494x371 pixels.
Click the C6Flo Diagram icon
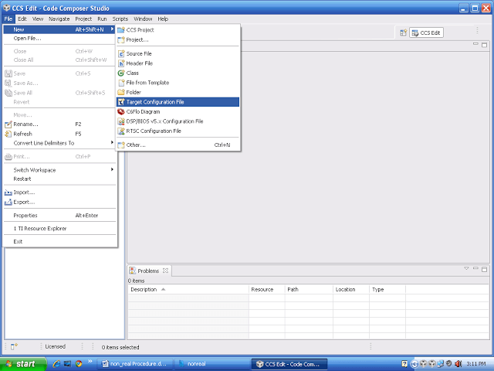121,111
